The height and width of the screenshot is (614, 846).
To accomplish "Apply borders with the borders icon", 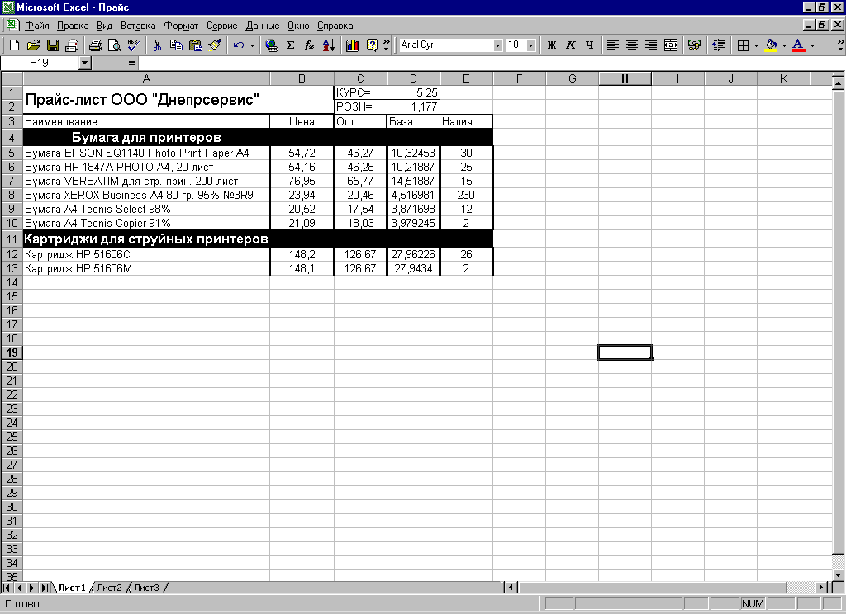I will (x=743, y=45).
